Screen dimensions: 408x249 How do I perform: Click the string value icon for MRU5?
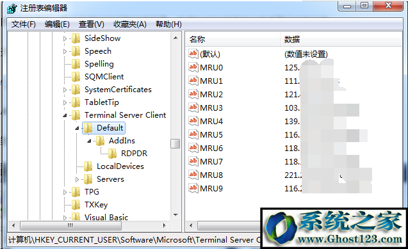[x=193, y=134]
